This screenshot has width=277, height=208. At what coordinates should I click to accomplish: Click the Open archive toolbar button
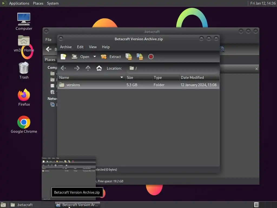click(80, 57)
